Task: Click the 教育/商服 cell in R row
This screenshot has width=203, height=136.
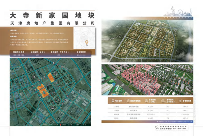Action: pyautogui.click(x=133, y=118)
